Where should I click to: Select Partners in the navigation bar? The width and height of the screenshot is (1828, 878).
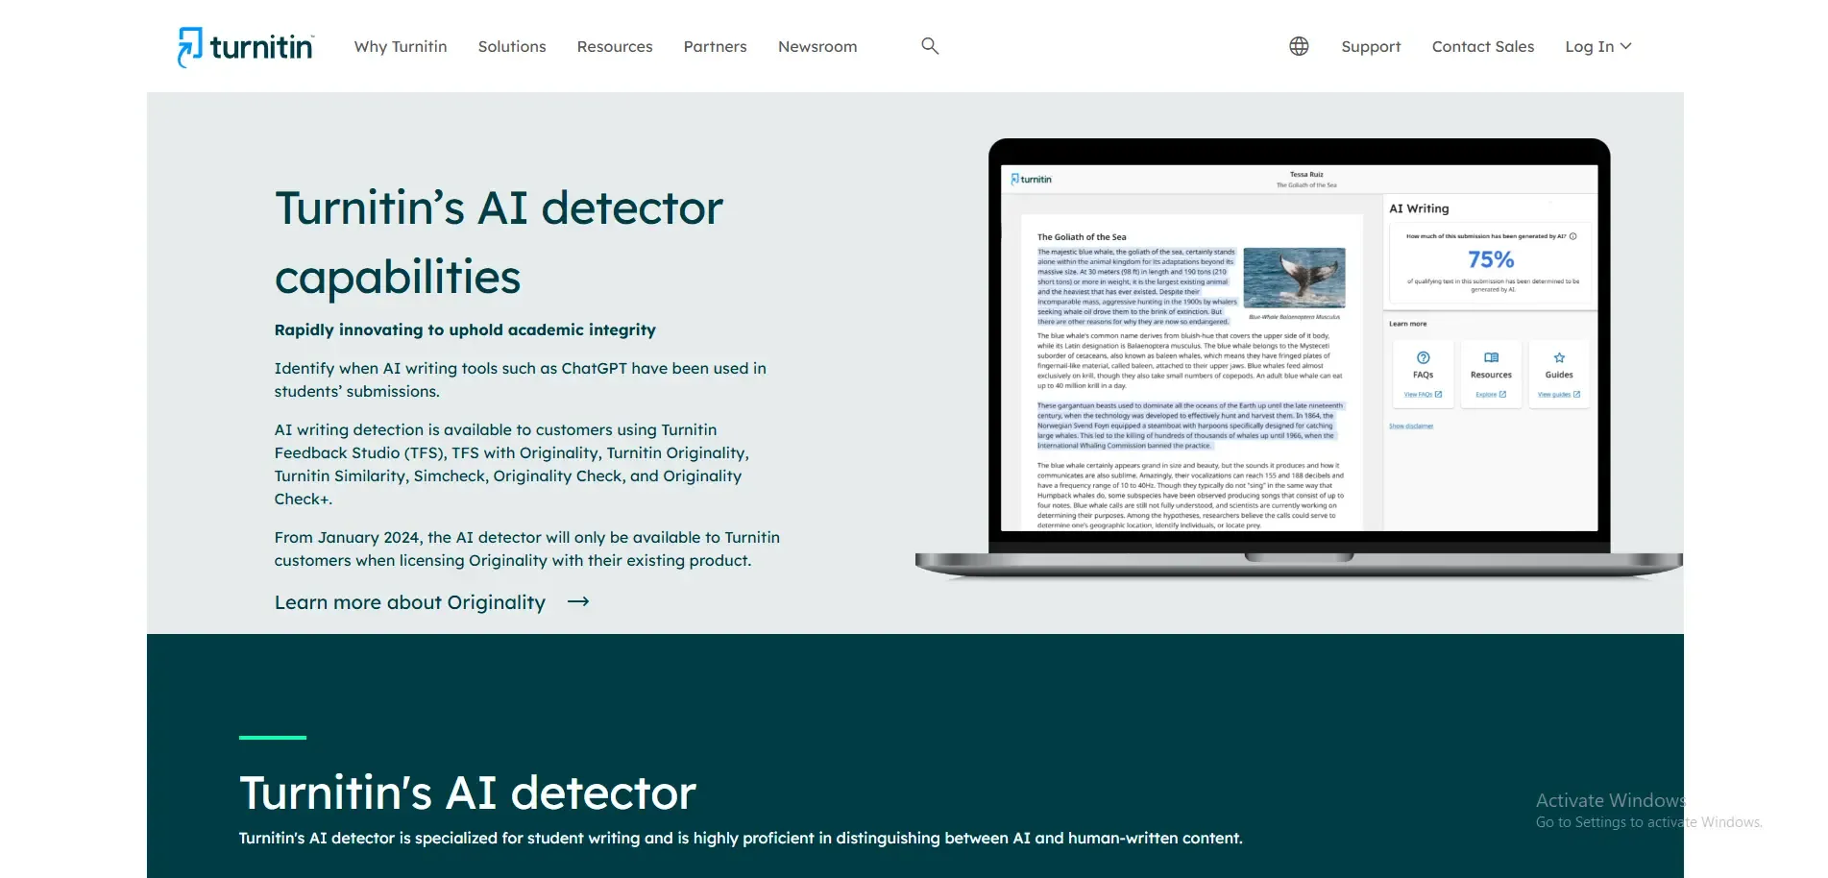[715, 46]
